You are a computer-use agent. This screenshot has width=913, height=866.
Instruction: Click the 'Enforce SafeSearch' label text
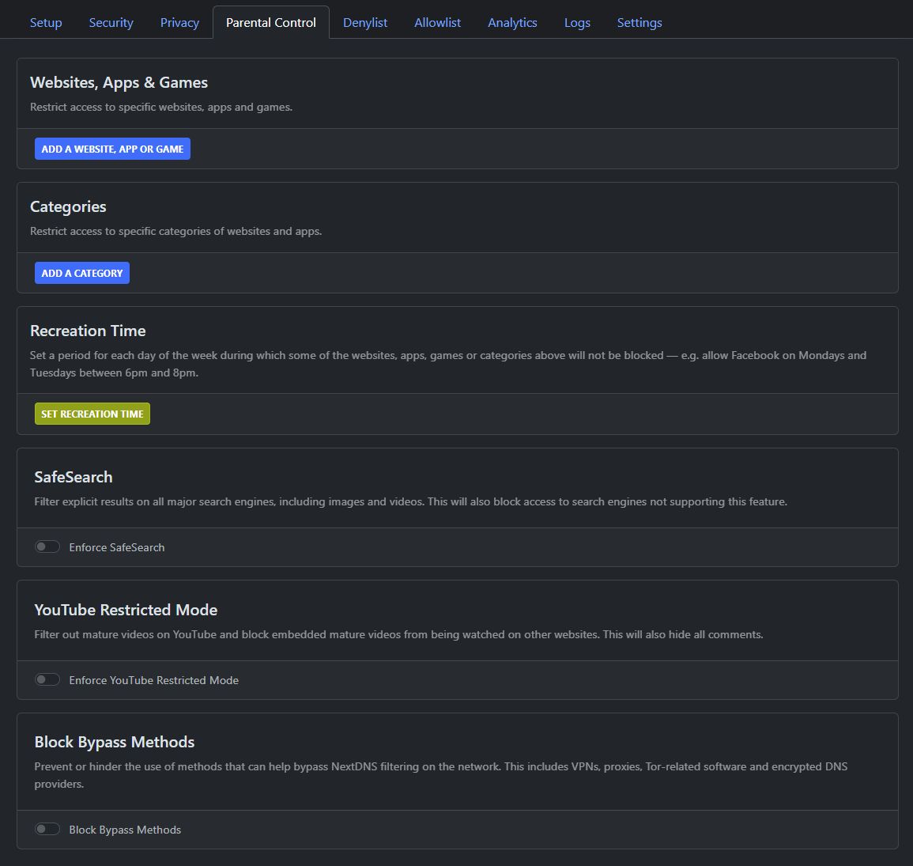tap(117, 547)
